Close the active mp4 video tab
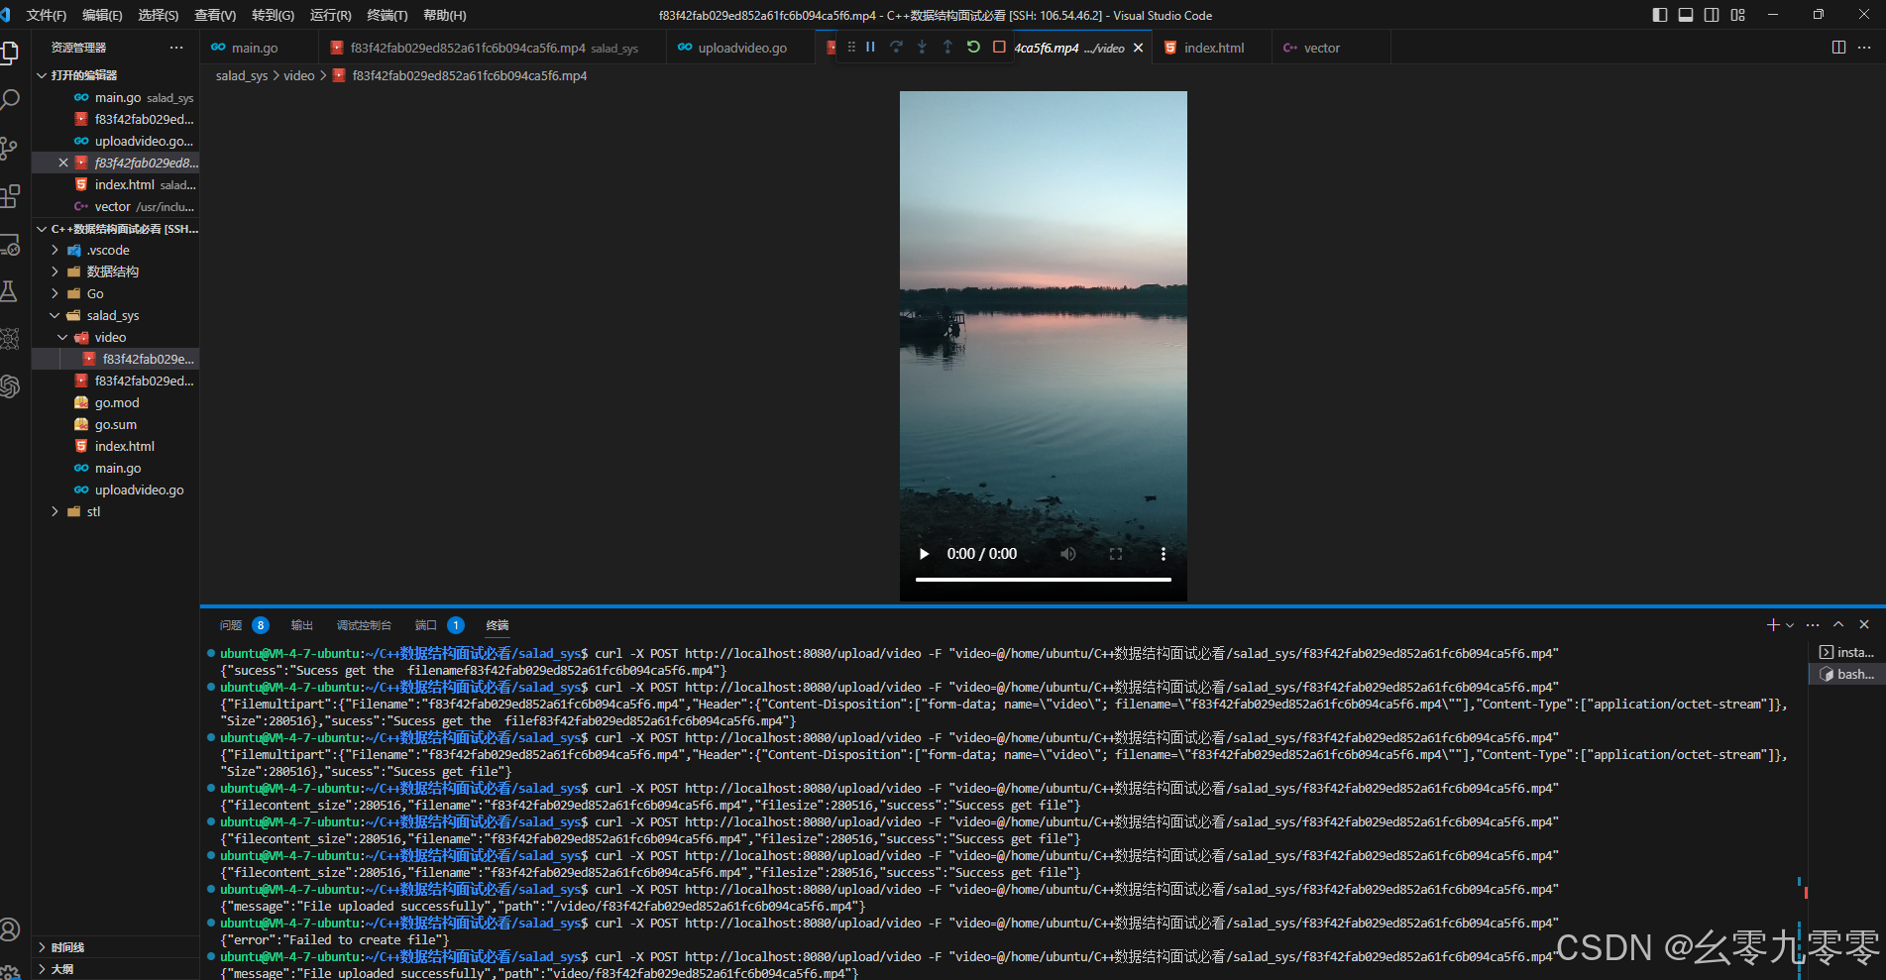The width and height of the screenshot is (1886, 980). click(1138, 48)
